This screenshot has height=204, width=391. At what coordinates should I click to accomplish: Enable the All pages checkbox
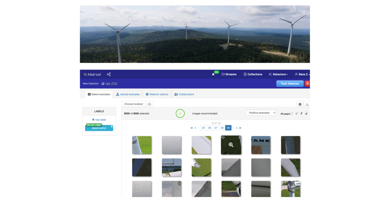pos(291,113)
